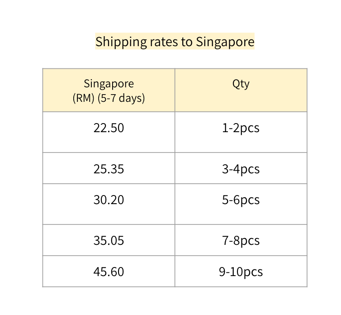Viewport: 341px width, 315px height.
Task: Click the 1-2pcs quantity cell
Action: pos(241,128)
